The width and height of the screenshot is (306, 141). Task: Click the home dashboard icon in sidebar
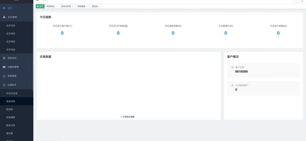tap(4, 8)
